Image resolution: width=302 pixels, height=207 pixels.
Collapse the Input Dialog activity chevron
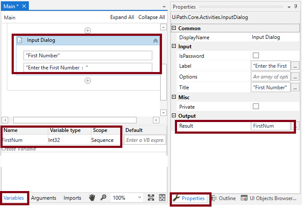point(156,41)
